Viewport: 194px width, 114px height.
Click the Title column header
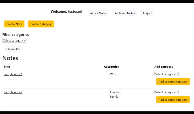[x=7, y=67]
